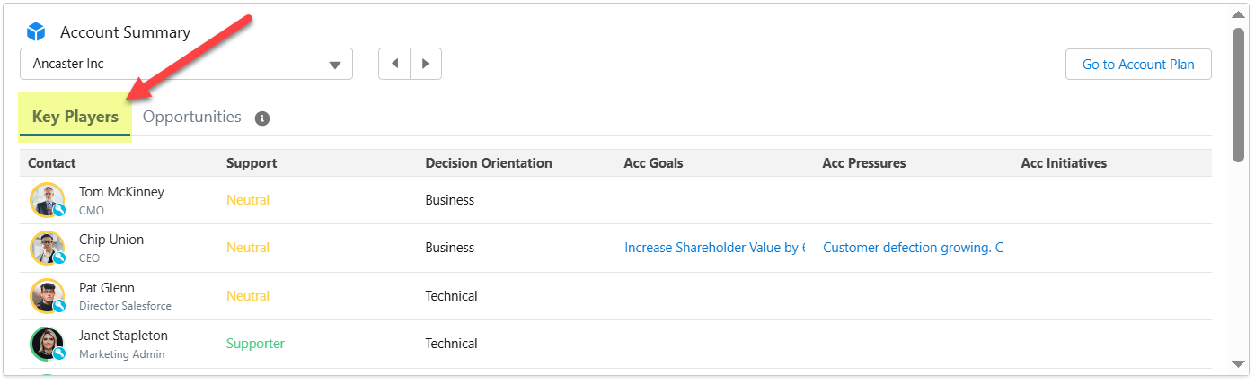
Task: Go to next account with right arrow
Action: click(x=426, y=64)
